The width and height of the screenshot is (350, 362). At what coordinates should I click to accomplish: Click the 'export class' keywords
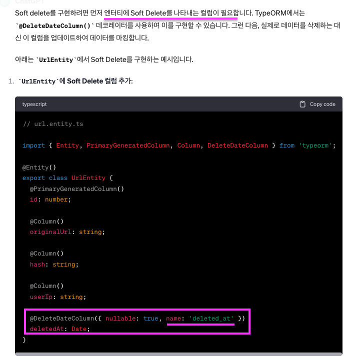click(45, 178)
